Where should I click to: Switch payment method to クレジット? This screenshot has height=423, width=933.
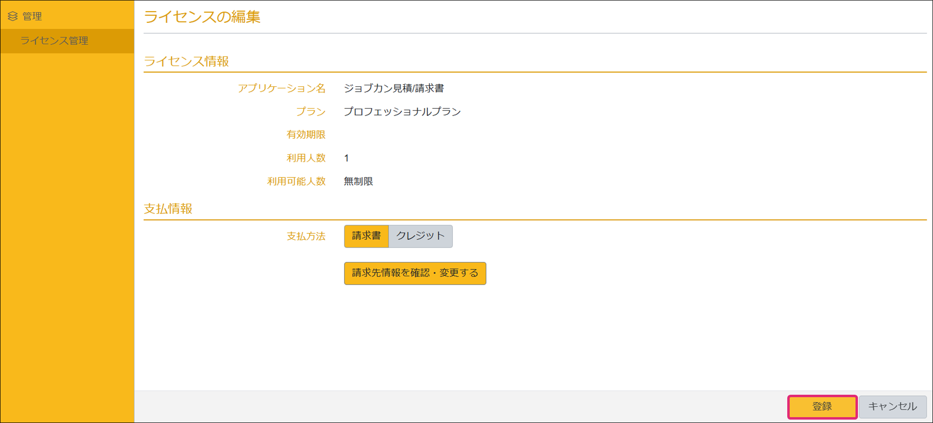420,236
